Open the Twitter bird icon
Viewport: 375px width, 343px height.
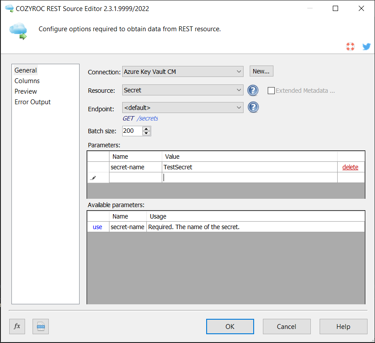[x=366, y=46]
